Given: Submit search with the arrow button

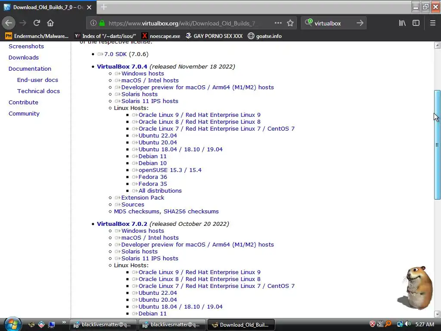Looking at the screenshot, I should tap(360, 23).
